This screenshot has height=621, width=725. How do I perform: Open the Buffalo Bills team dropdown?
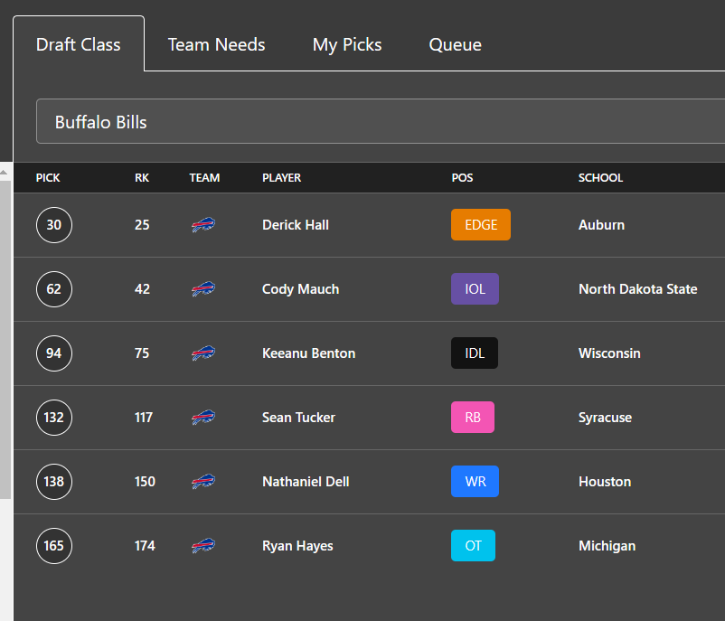tap(380, 122)
